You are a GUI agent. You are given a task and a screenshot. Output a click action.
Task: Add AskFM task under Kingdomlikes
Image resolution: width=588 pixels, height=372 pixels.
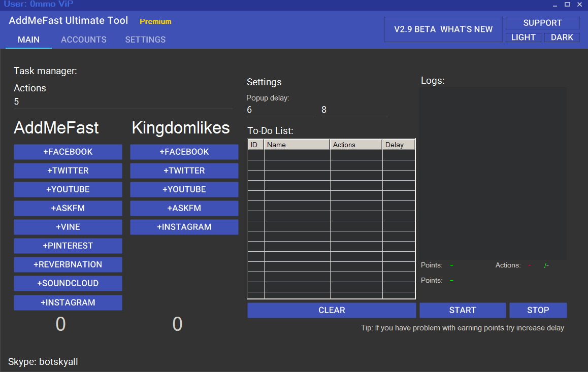[x=184, y=208]
